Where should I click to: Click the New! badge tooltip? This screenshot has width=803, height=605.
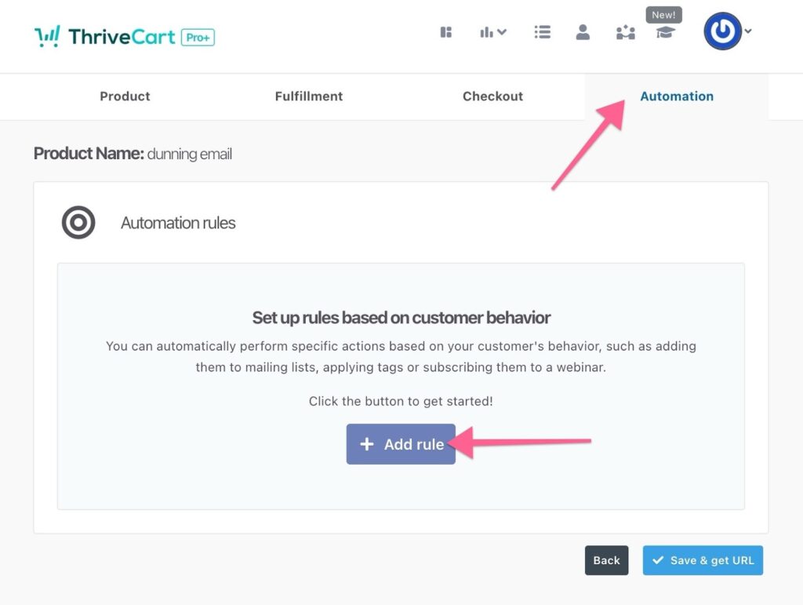(663, 15)
